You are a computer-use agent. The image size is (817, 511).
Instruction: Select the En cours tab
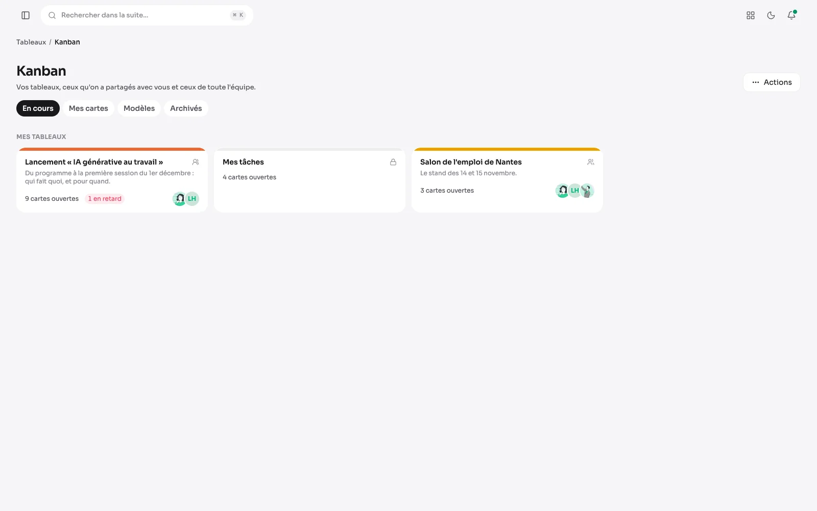[x=38, y=108]
